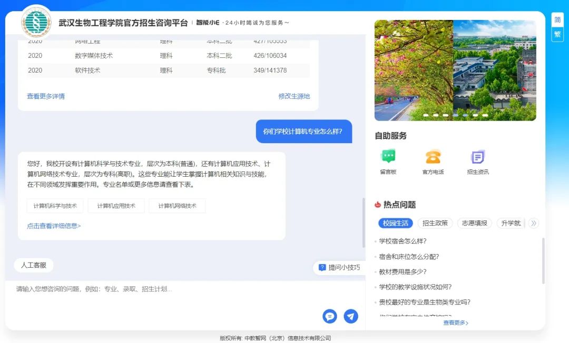
Task: Open 点击查看详细信息 details link
Action: click(54, 226)
